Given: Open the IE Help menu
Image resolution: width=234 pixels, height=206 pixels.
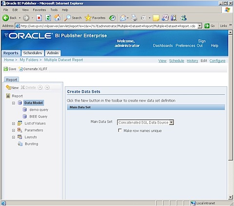Looking at the screenshot, I should (65, 10).
